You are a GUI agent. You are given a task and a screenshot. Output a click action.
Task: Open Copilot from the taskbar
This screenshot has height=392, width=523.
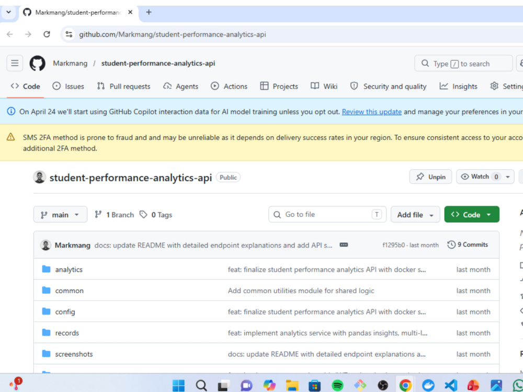point(269,385)
